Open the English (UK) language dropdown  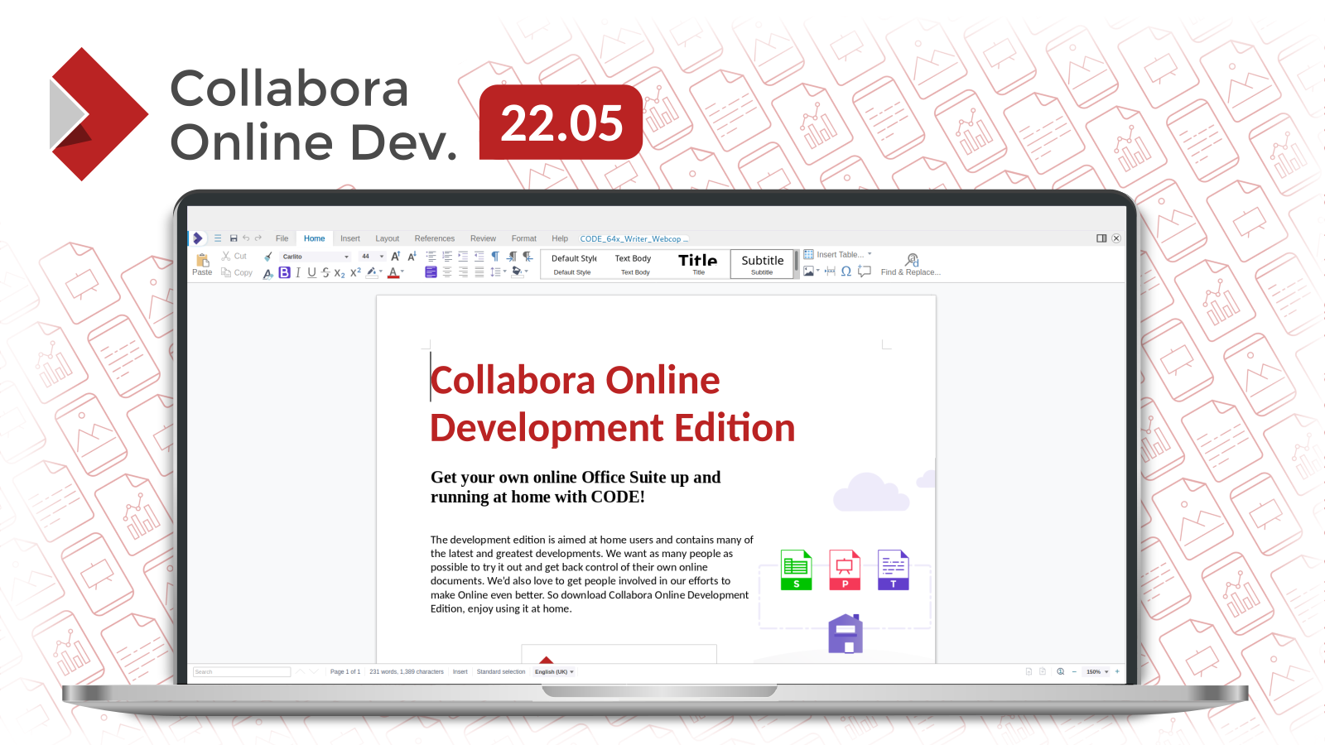[x=554, y=672]
